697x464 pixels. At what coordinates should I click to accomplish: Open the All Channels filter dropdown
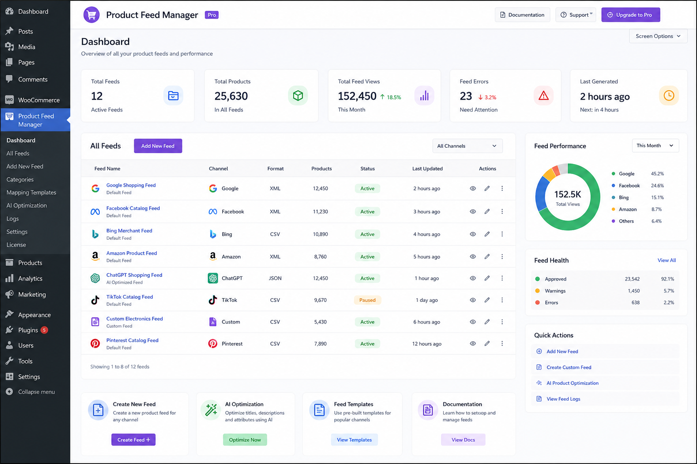pos(467,146)
